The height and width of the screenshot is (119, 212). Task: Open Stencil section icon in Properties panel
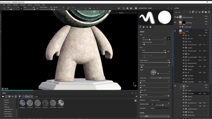pyautogui.click(x=147, y=27)
